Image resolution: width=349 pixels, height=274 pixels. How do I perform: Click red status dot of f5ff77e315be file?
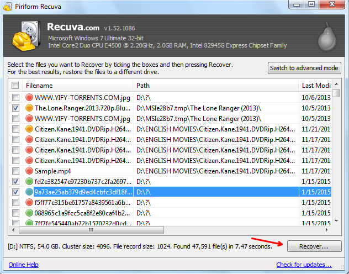(x=29, y=202)
